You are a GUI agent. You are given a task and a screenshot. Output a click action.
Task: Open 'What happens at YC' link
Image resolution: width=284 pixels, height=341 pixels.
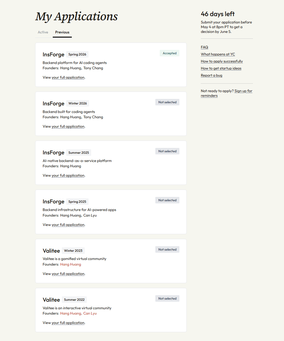(x=218, y=54)
